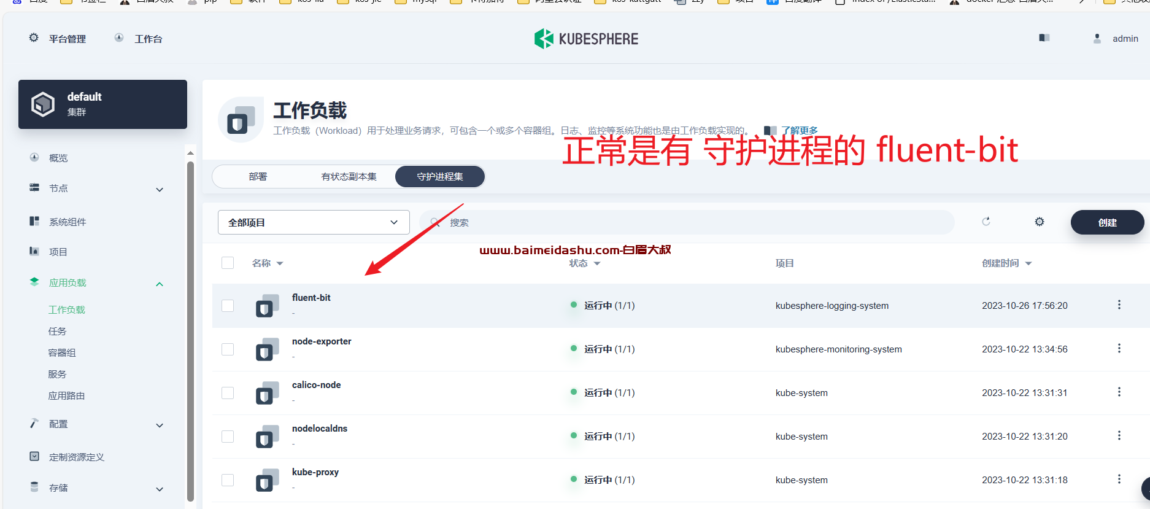Click the KubeSphere logo
Image resolution: width=1150 pixels, height=509 pixels.
[x=586, y=39]
